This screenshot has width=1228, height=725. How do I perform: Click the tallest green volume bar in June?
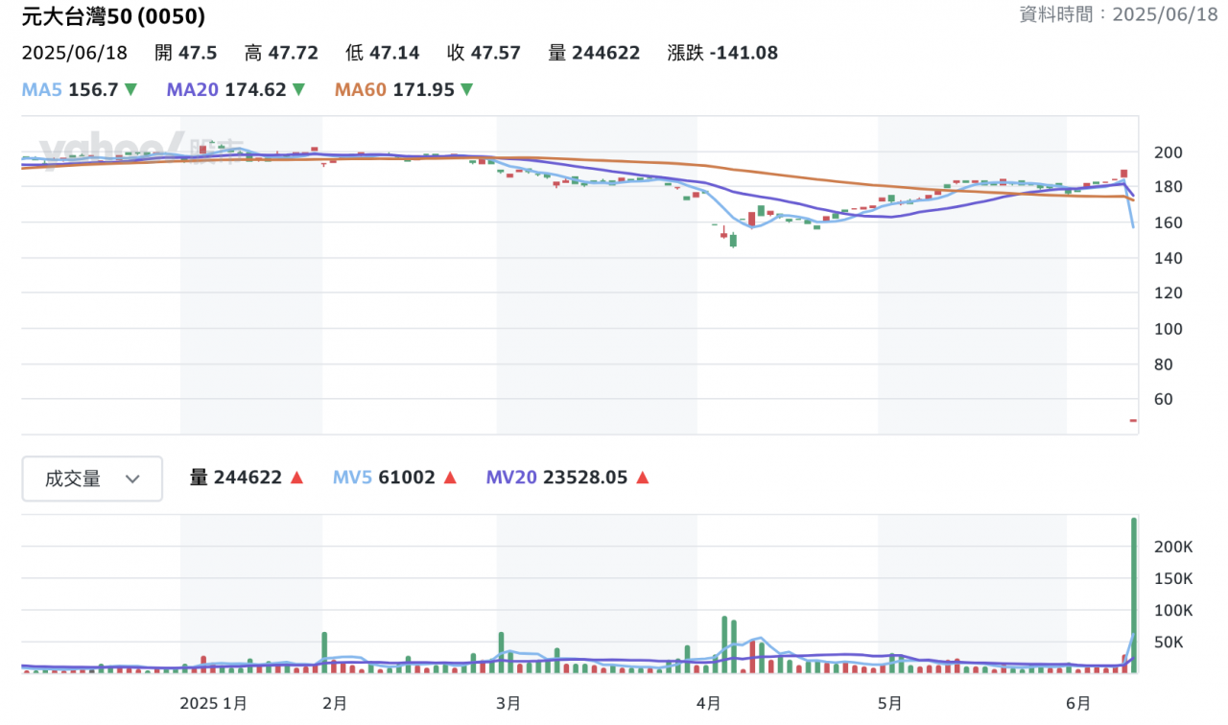(x=1134, y=596)
